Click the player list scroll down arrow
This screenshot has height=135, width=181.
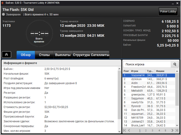point(177,125)
